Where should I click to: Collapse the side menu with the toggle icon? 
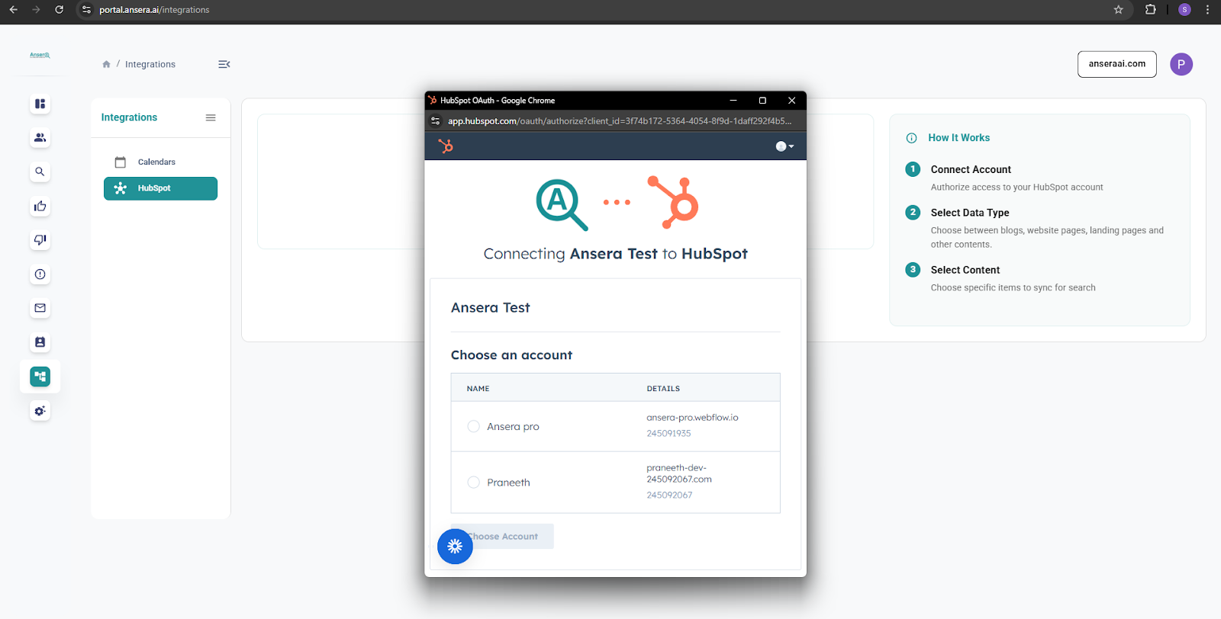pos(224,64)
